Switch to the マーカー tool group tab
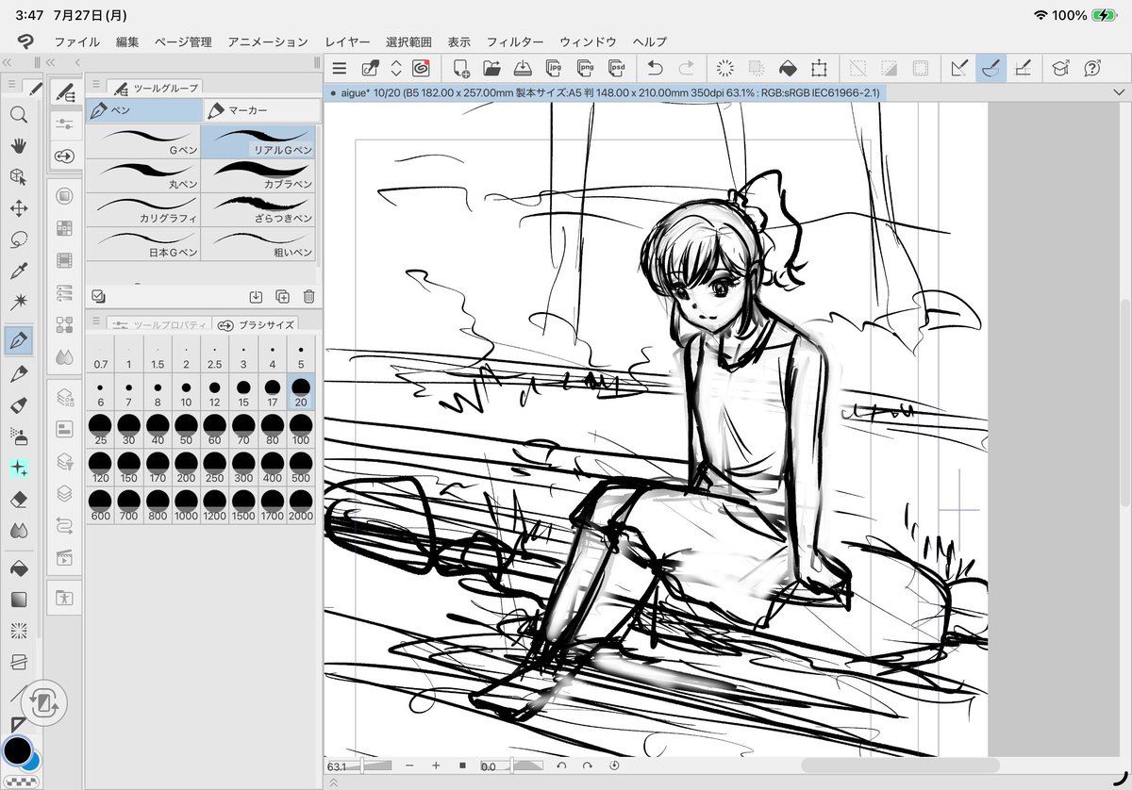The height and width of the screenshot is (790, 1132). coord(261,110)
